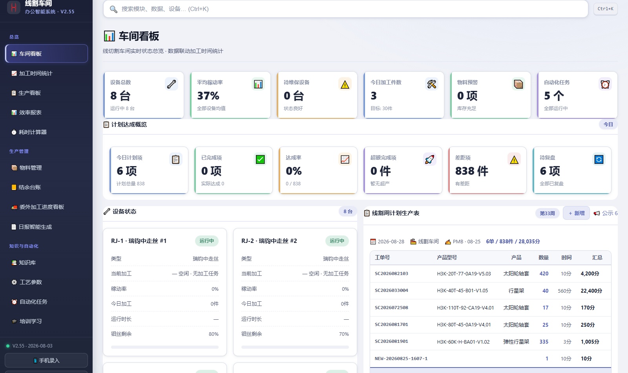The height and width of the screenshot is (373, 628).
Task: Click the wrench icon in 设备总数 card
Action: [172, 84]
